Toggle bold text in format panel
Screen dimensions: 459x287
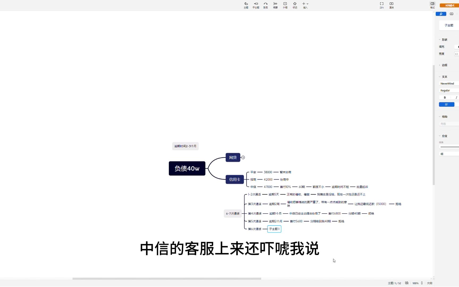445,97
